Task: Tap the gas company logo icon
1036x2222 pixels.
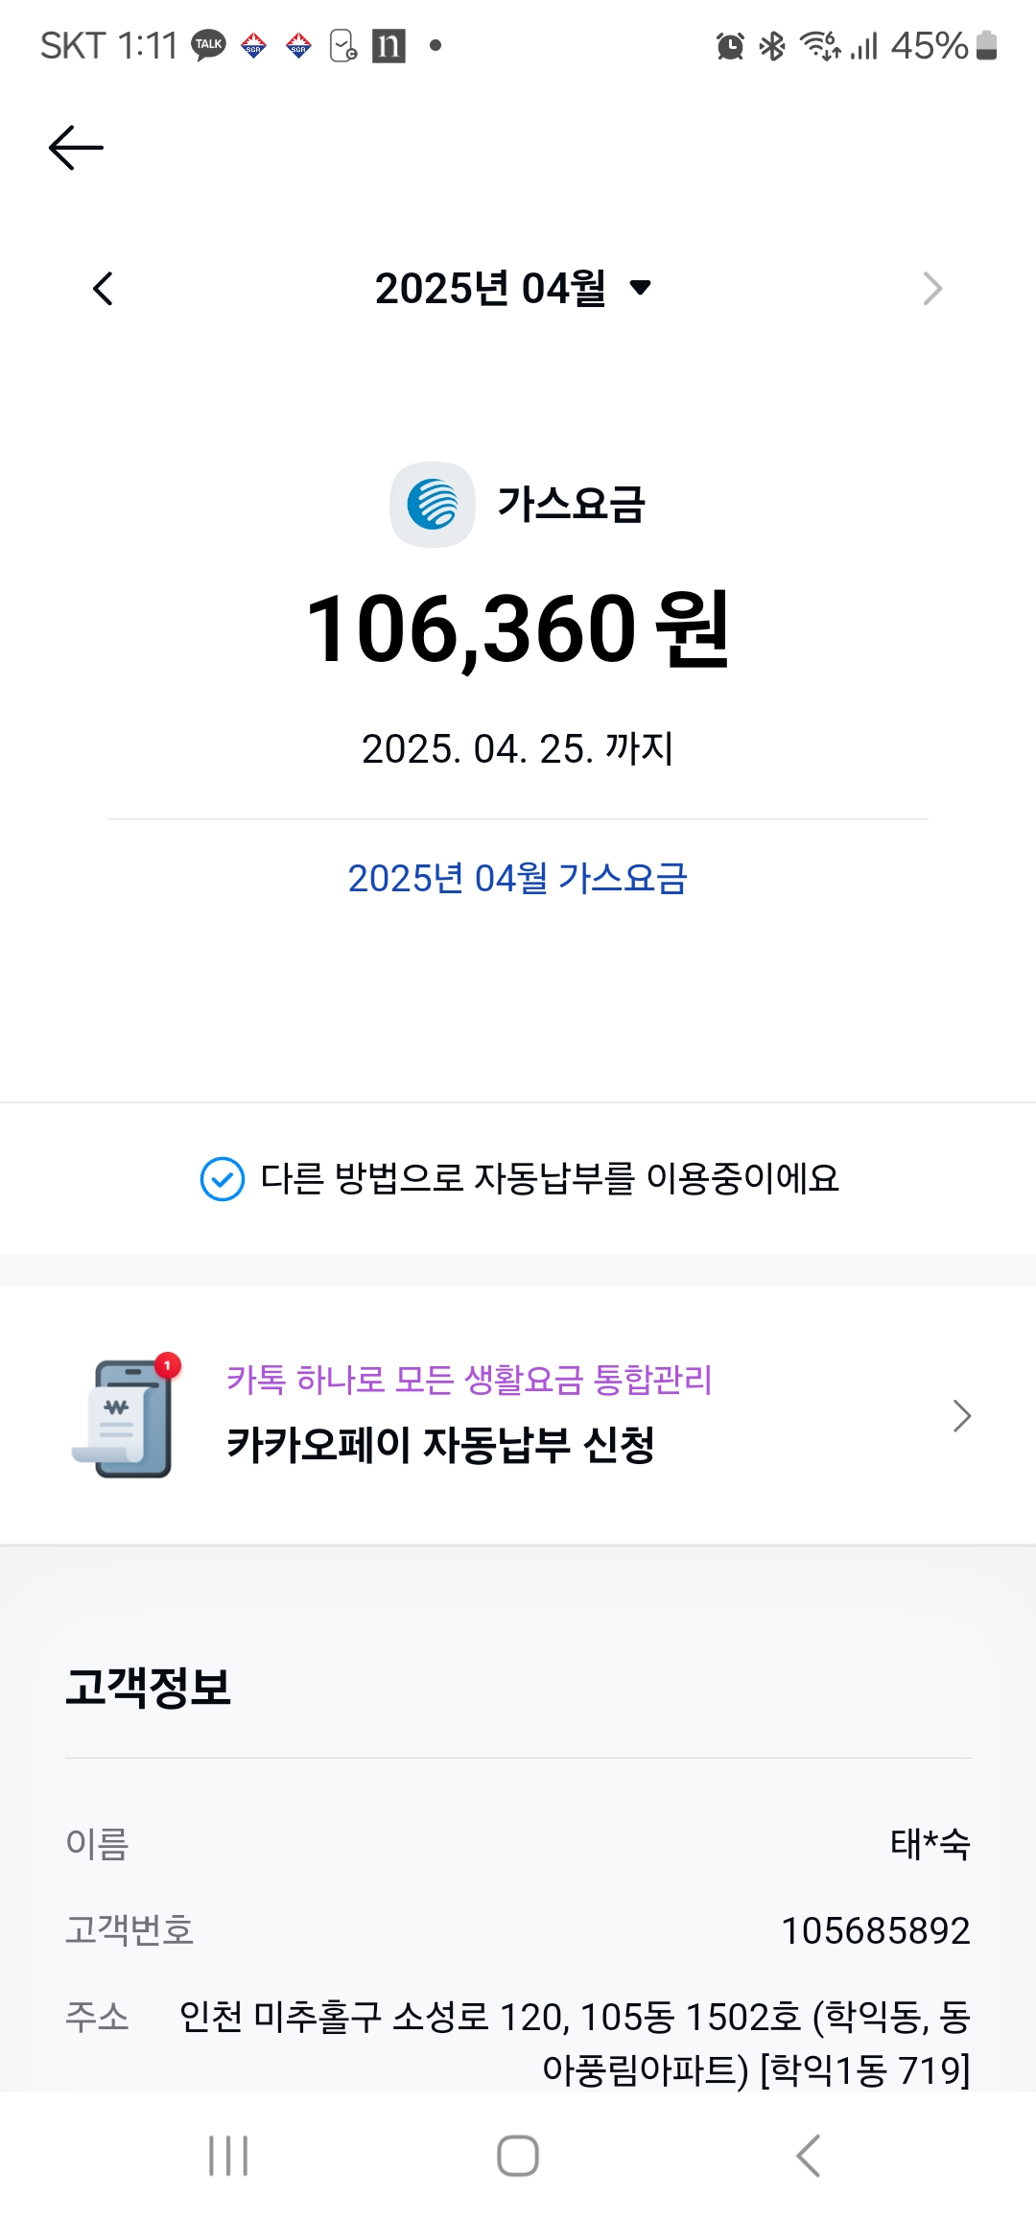Action: tap(433, 505)
